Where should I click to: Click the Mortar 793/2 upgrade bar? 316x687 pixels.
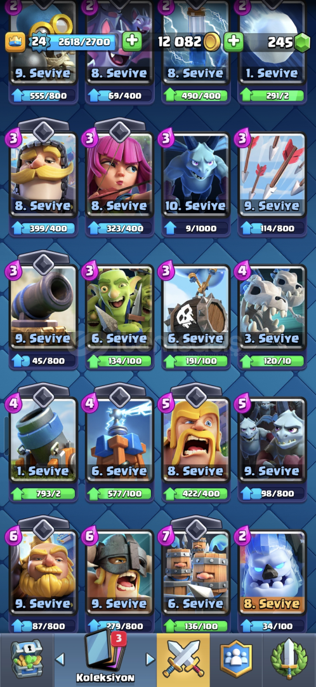click(44, 494)
